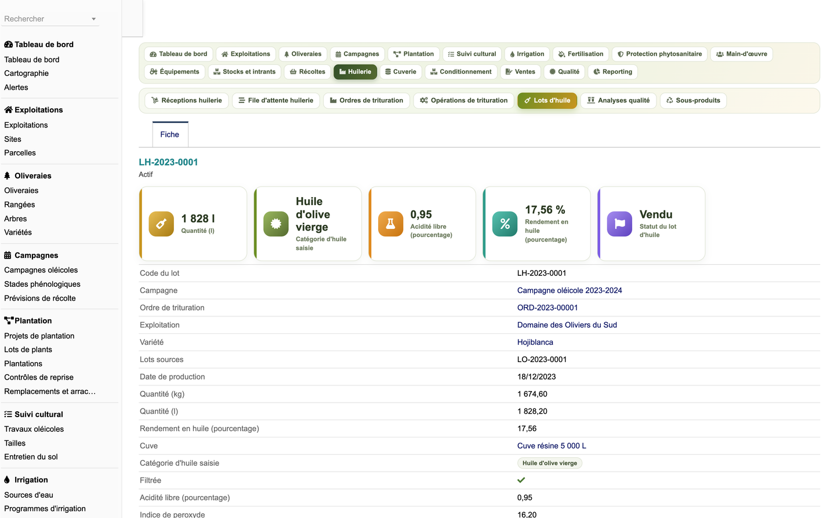Open Campagnes in the top navigation bar

(x=357, y=54)
